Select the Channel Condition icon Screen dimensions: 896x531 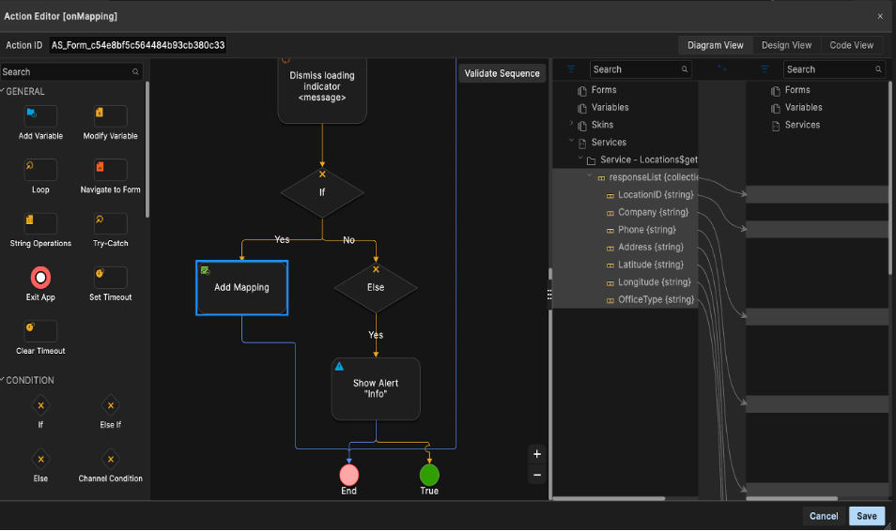coord(110,460)
